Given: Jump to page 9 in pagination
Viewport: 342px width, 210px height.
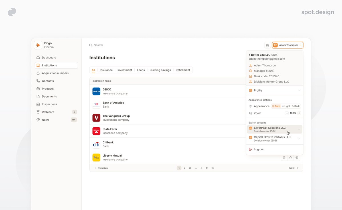Looking at the screenshot, I should coord(207,168).
